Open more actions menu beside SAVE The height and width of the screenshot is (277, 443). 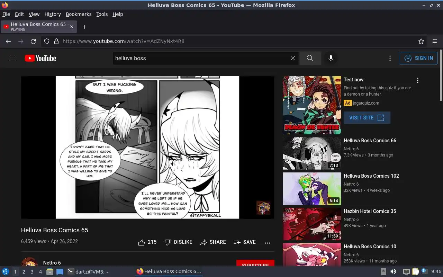point(268,243)
